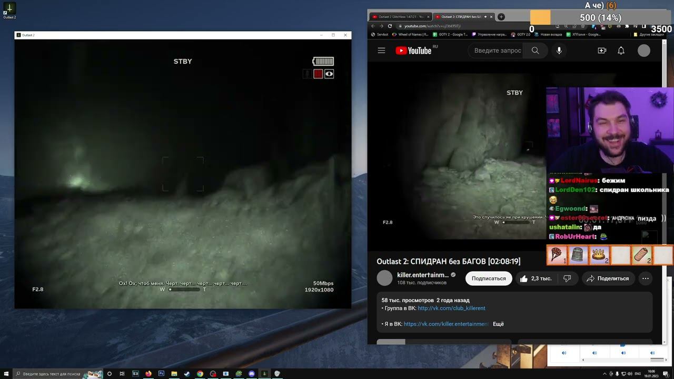
Task: Open killer.entertainment channel name link
Action: tap(423, 275)
